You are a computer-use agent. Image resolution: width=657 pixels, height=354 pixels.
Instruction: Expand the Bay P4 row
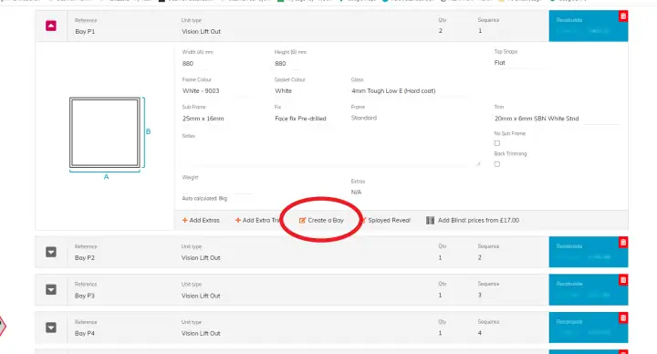pos(51,328)
